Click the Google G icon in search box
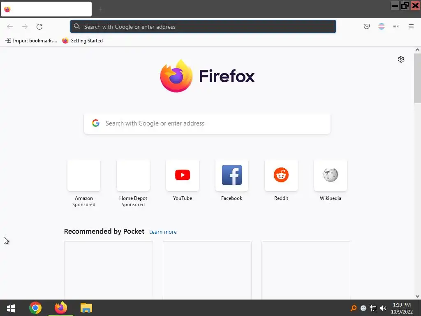The height and width of the screenshot is (316, 421). [x=96, y=123]
